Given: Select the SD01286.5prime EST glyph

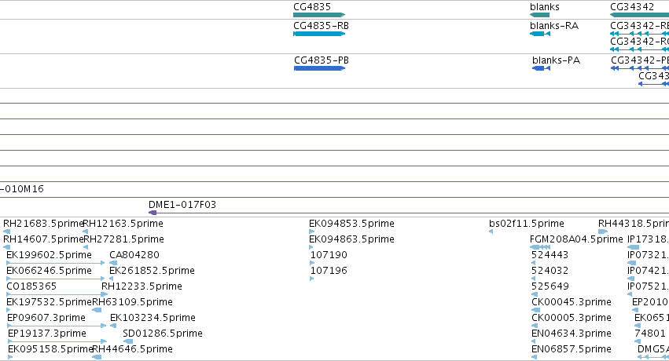Looking at the screenshot, I should (128, 341).
